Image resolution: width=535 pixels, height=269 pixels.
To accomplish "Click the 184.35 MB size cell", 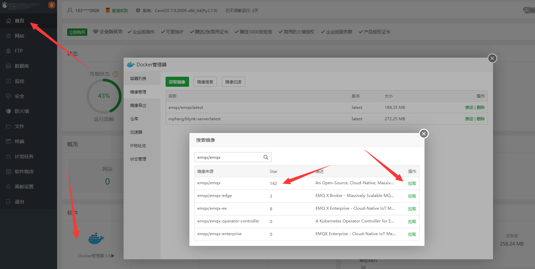I will pos(395,108).
